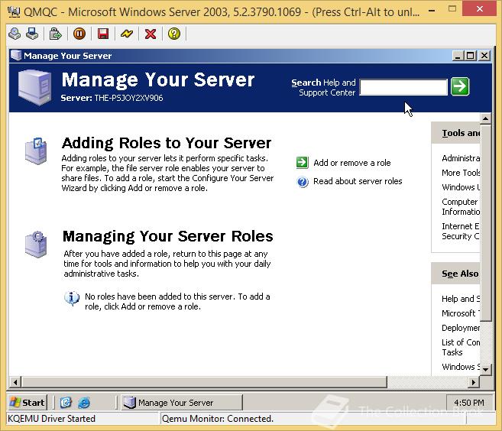Open the Administrative Tools link in sidebar
Viewport: 502px width, 431px height.
tap(461, 158)
